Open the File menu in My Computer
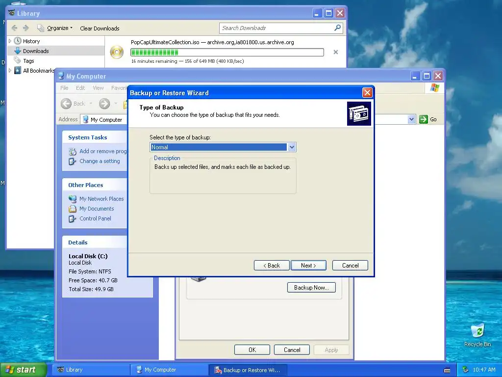Viewport: 502px width, 377px height. click(64, 88)
